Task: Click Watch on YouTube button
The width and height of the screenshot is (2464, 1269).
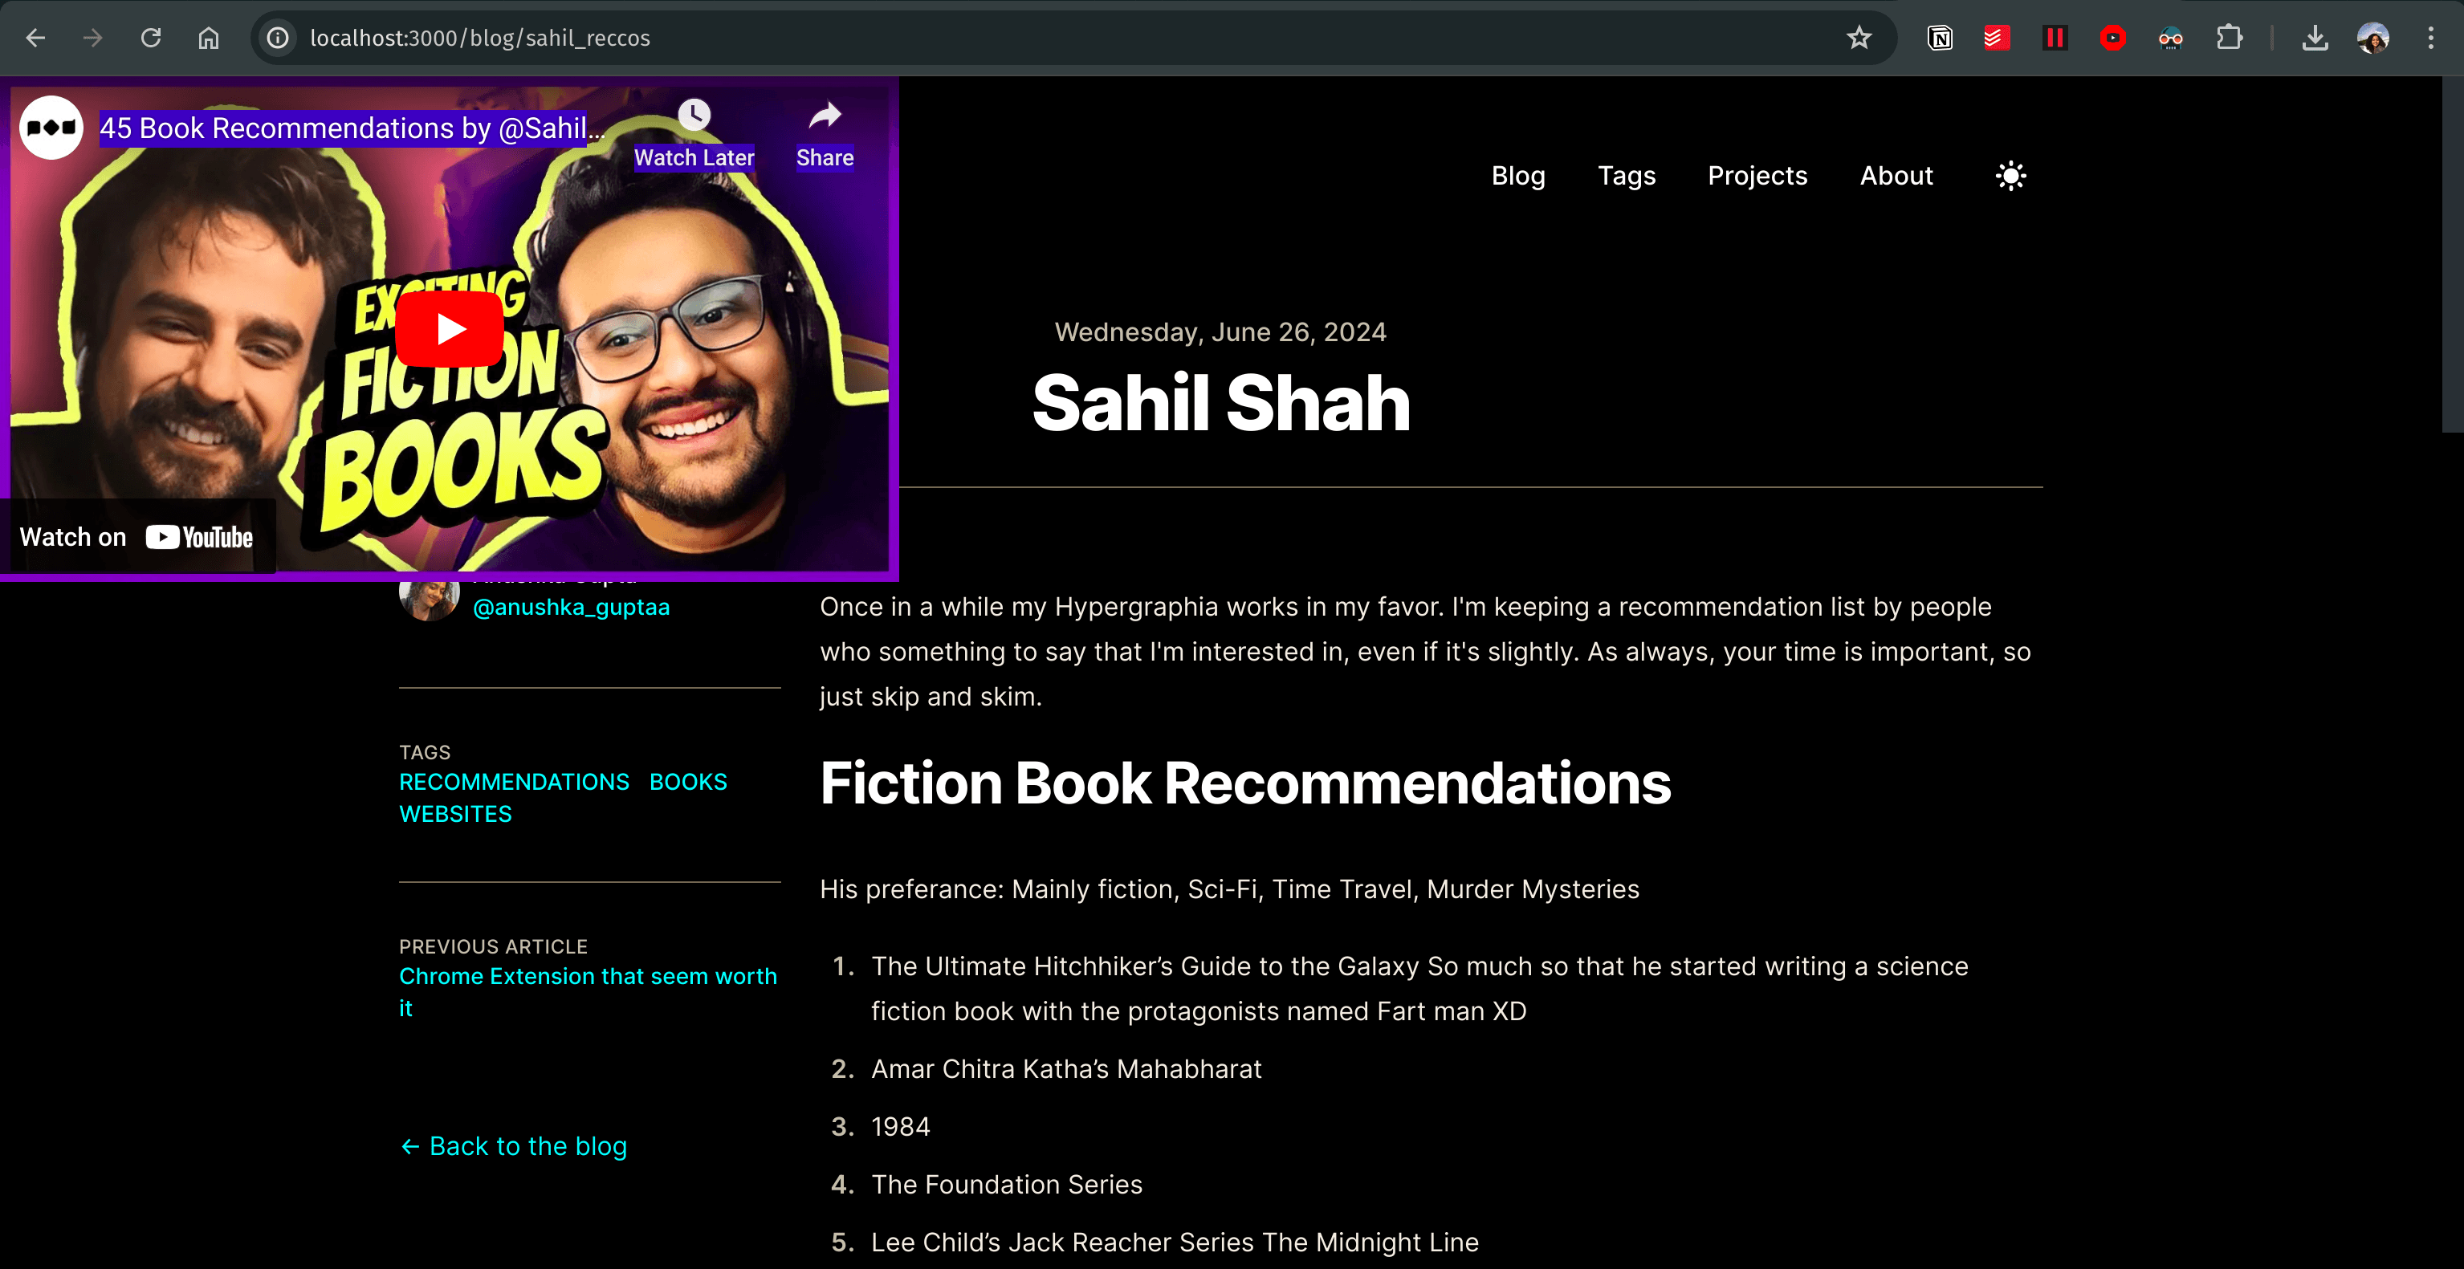Action: coord(136,538)
